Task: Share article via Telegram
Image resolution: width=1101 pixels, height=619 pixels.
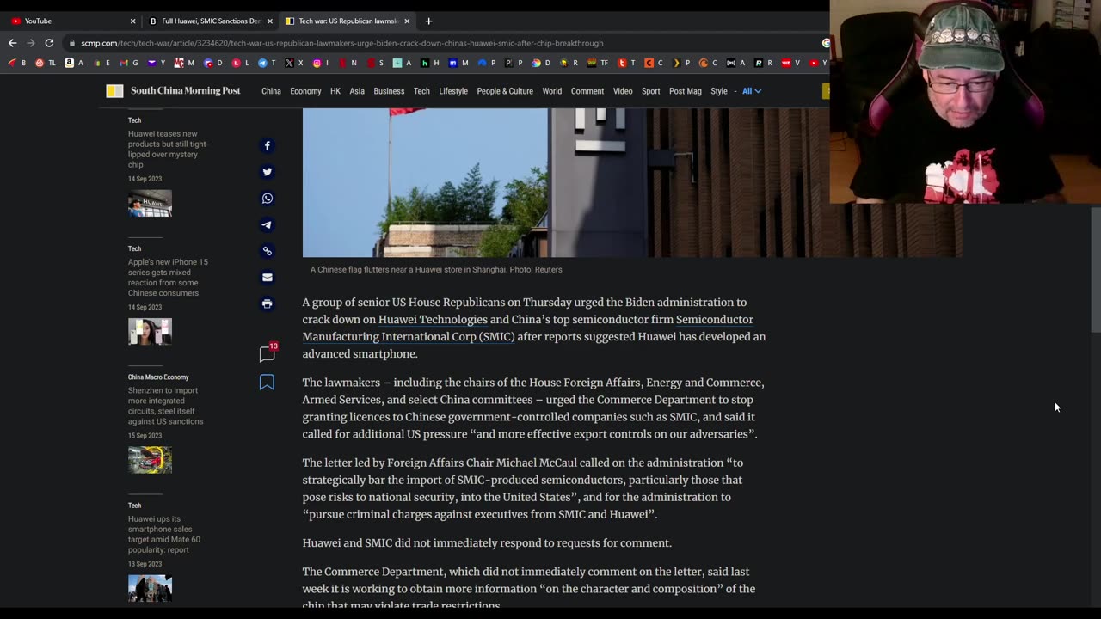Action: pos(267,225)
